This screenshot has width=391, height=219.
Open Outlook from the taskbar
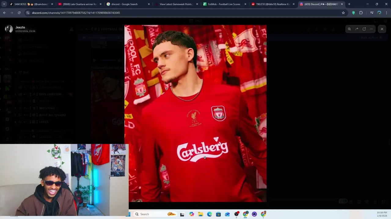[227, 214]
